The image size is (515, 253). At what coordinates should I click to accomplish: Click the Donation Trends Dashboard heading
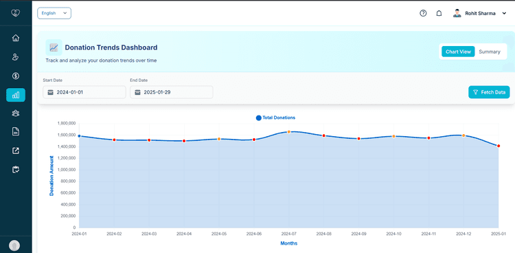pyautogui.click(x=111, y=47)
